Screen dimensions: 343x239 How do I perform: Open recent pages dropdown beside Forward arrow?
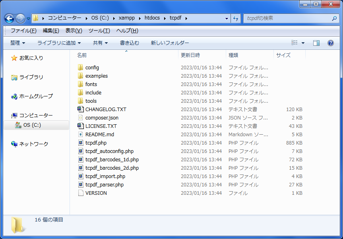pos(29,19)
